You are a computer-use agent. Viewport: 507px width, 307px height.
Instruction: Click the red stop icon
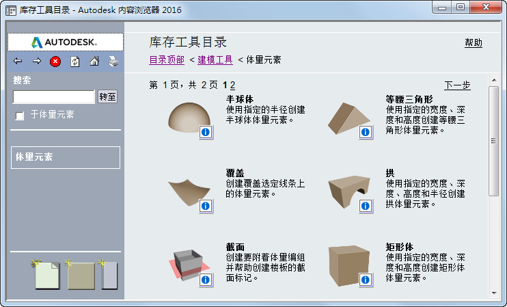55,61
